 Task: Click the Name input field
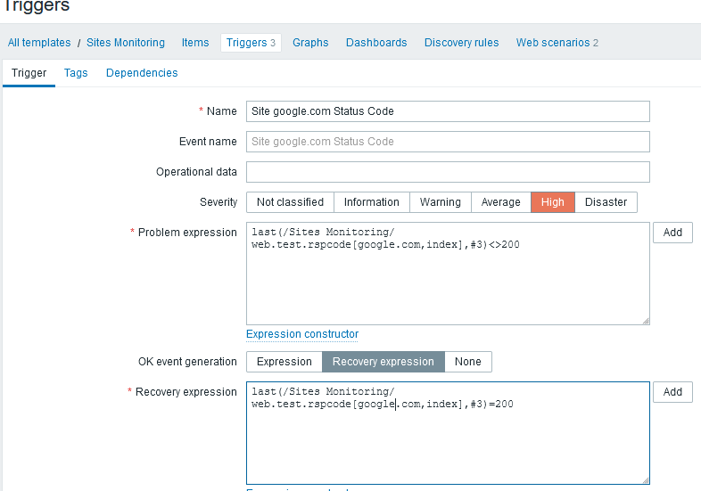448,111
